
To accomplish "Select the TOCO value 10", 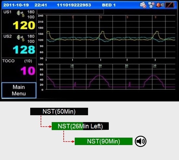I will click(28, 71).
